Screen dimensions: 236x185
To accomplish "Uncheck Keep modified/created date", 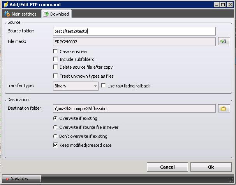I will 56,145.
